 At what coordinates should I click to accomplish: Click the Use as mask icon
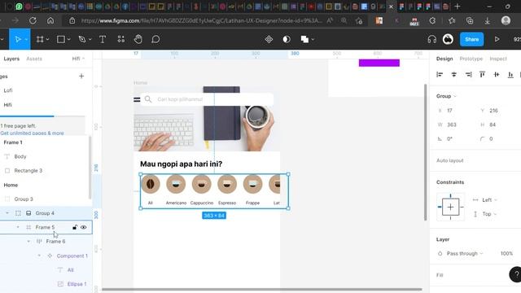287,40
